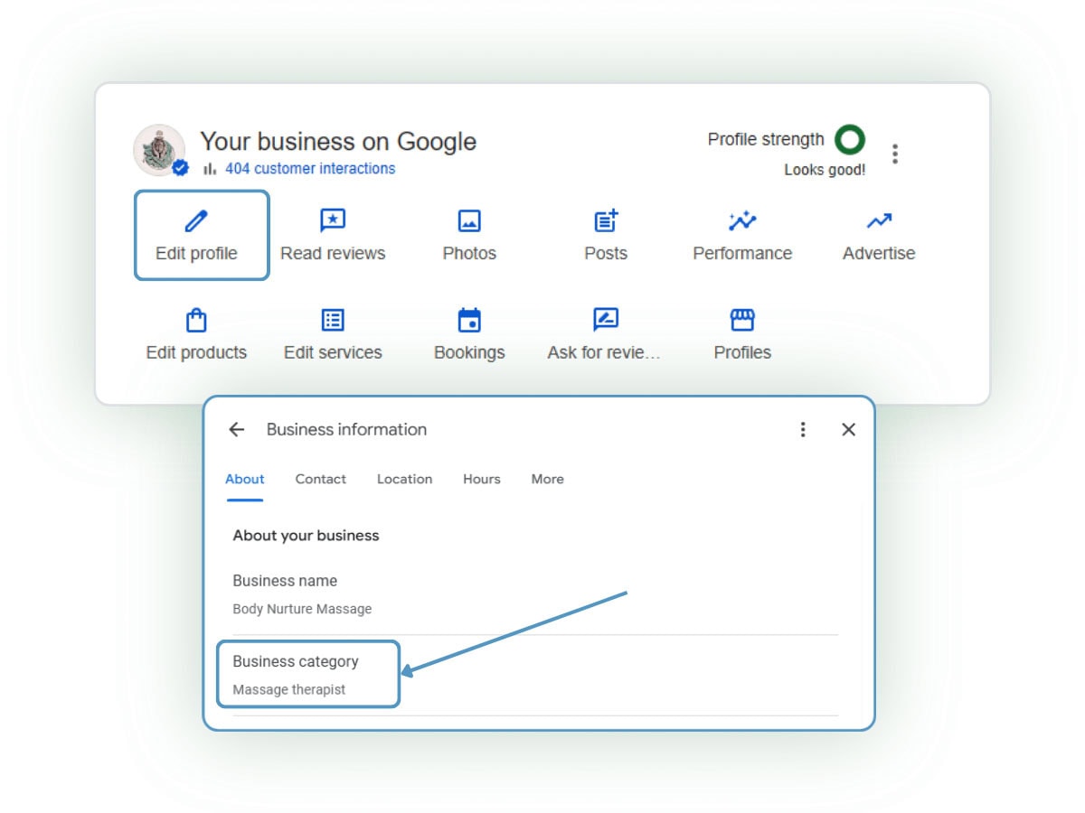Click the Advertise label
This screenshot has width=1085, height=813.
pyautogui.click(x=879, y=253)
